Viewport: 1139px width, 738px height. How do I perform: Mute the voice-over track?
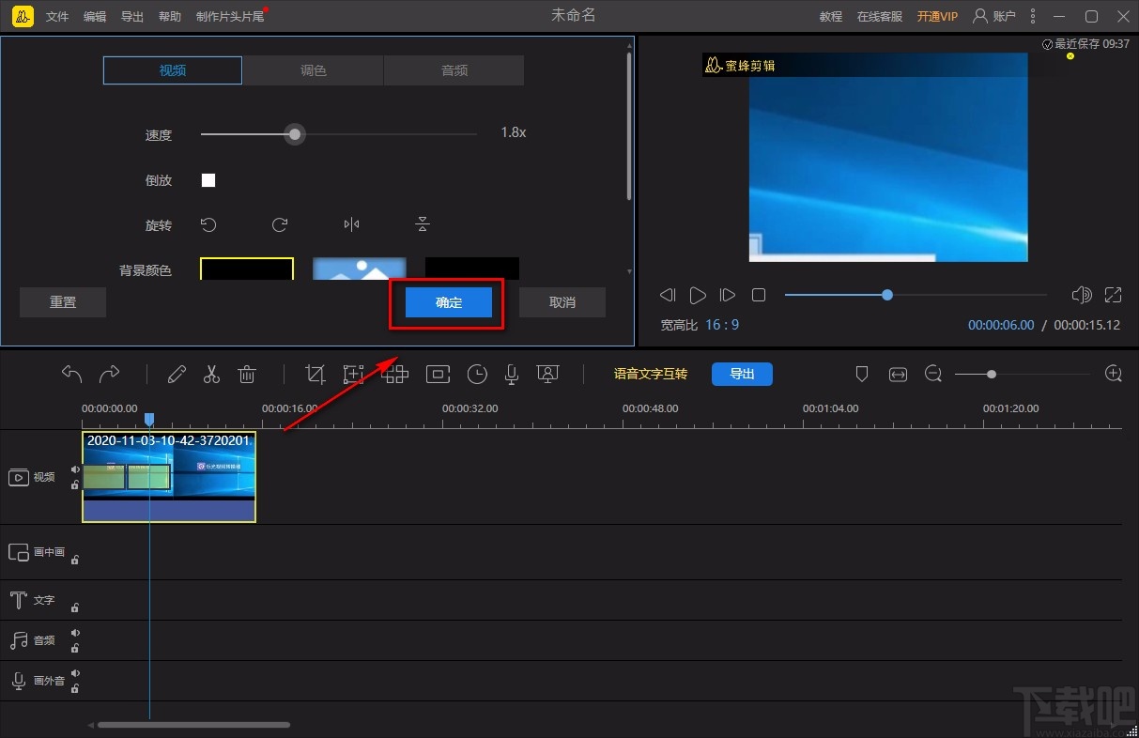point(75,673)
